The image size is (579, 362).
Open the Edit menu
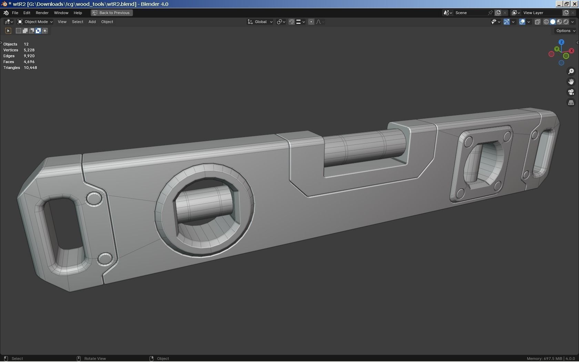(27, 13)
